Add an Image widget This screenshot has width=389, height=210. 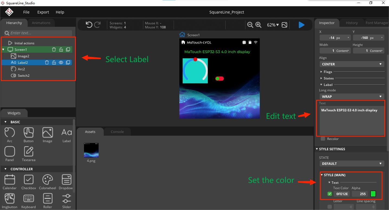(x=47, y=135)
